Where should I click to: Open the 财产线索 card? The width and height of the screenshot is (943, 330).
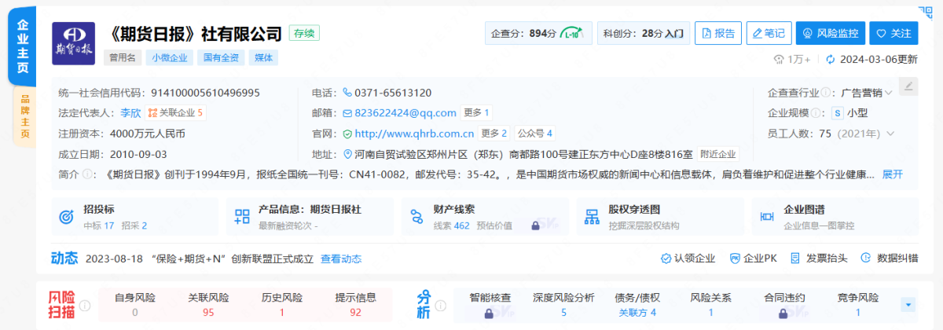tap(486, 216)
